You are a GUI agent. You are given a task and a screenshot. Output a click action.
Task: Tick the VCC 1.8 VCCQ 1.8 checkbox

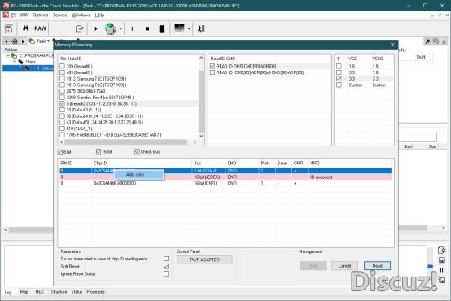(x=339, y=66)
